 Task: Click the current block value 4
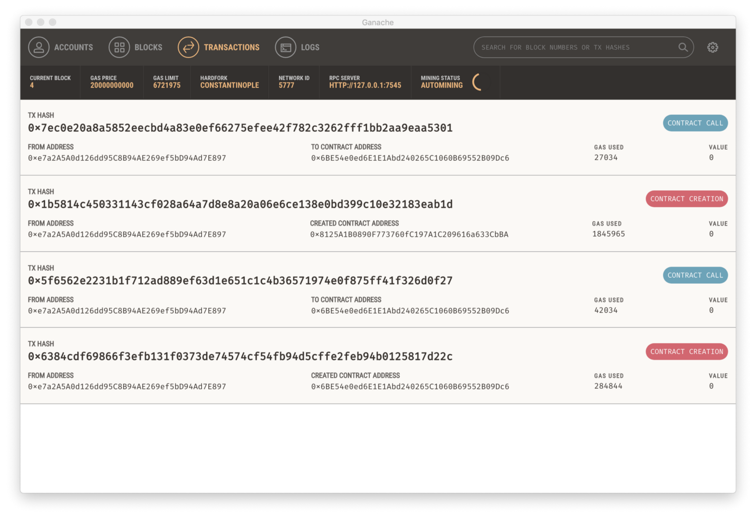pyautogui.click(x=32, y=85)
